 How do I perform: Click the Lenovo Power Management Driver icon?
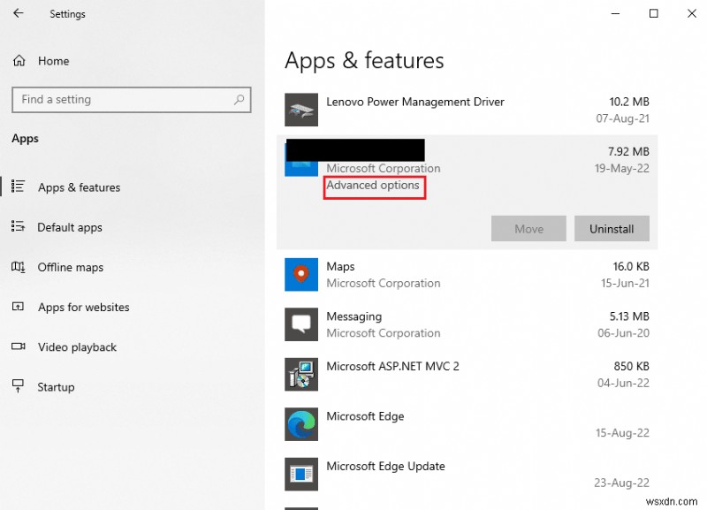click(300, 110)
